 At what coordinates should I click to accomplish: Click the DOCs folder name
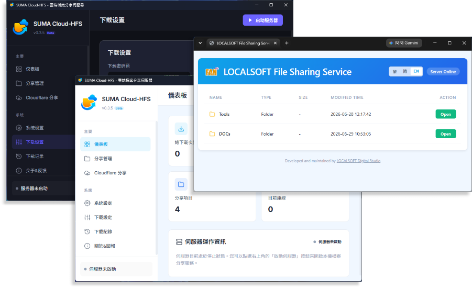coord(224,134)
